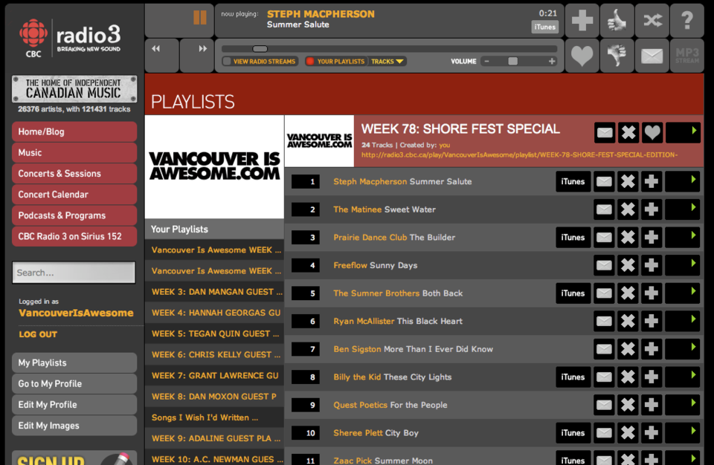This screenshot has width=714, height=465.
Task: Click Edit My Images
Action: [x=74, y=426]
